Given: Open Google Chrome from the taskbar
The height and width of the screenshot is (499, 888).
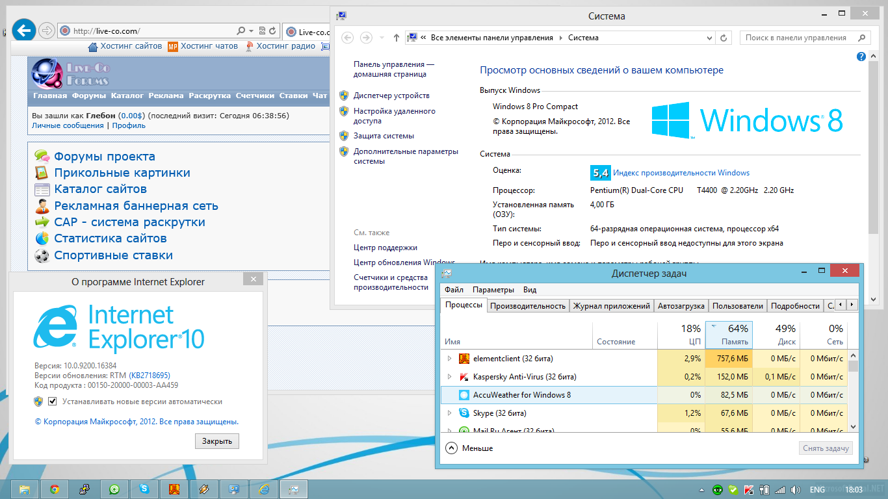Looking at the screenshot, I should [55, 489].
